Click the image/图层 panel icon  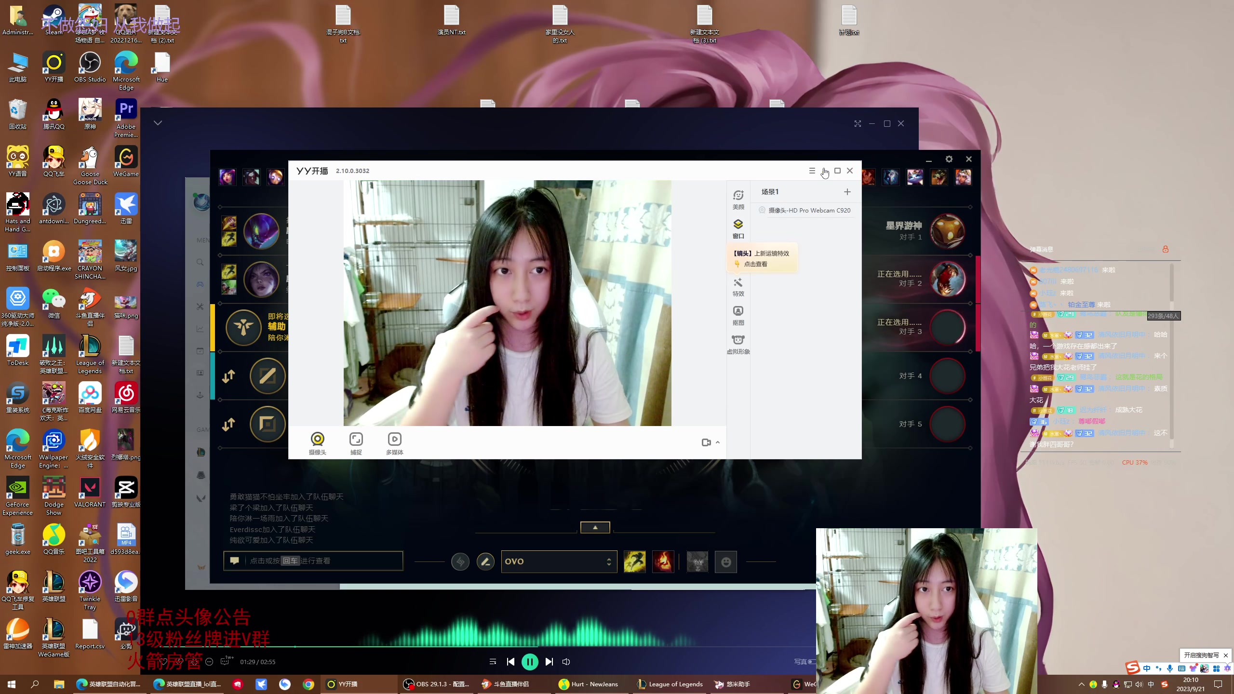click(738, 225)
